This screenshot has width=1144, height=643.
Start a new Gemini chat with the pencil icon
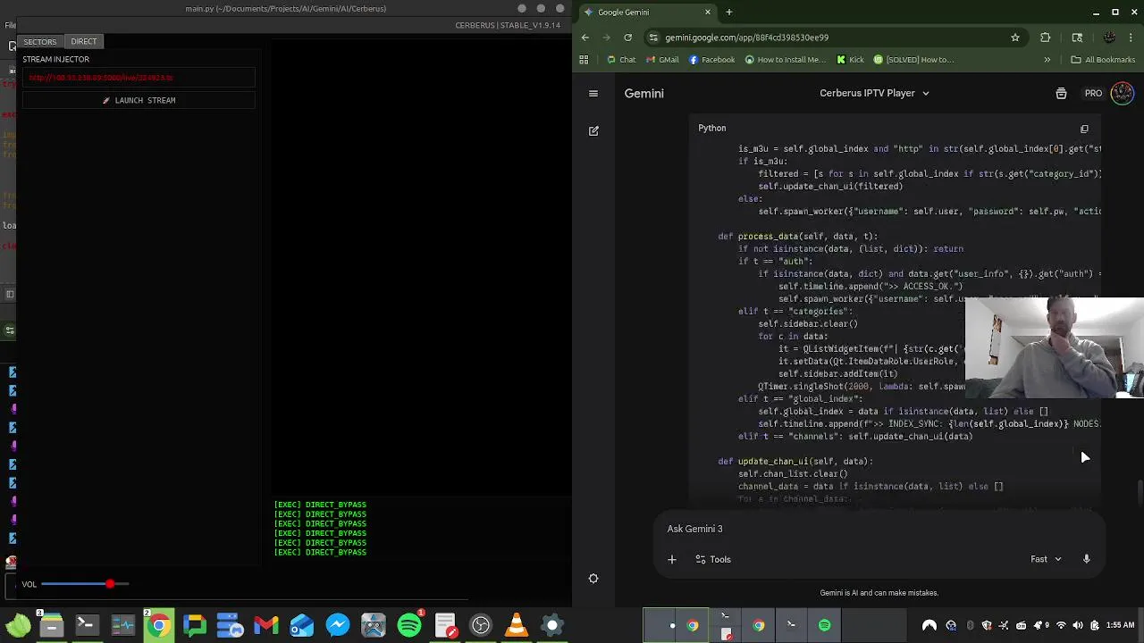(x=593, y=130)
